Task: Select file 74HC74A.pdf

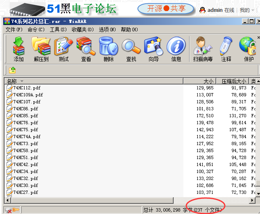Action: 27,137
